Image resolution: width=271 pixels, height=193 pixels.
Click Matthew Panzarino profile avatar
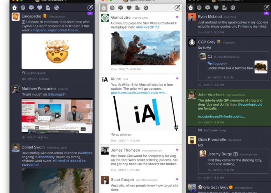[16, 89]
